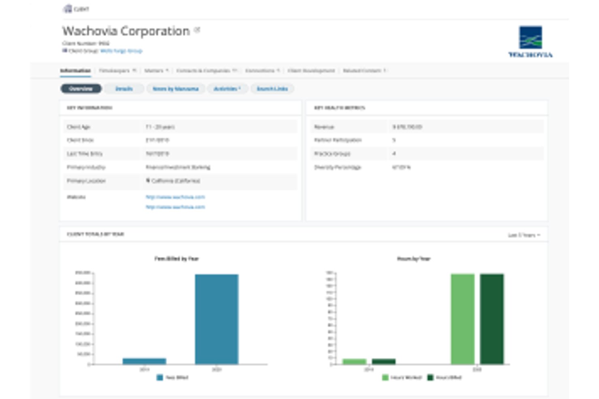599x399 pixels.
Task: Open the Matters tab
Action: [x=156, y=71]
